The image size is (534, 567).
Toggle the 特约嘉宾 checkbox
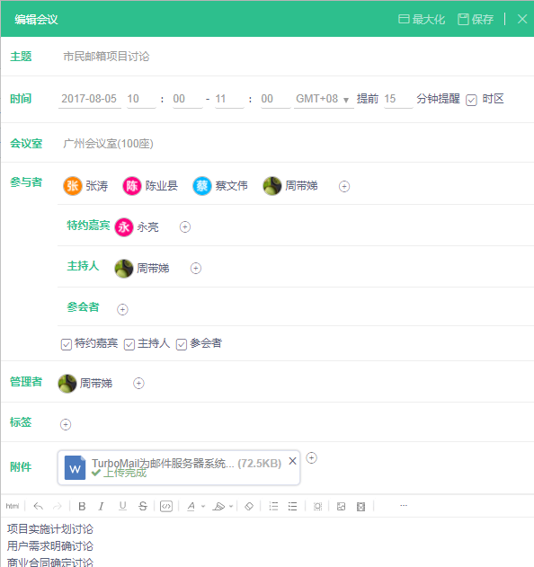[67, 344]
